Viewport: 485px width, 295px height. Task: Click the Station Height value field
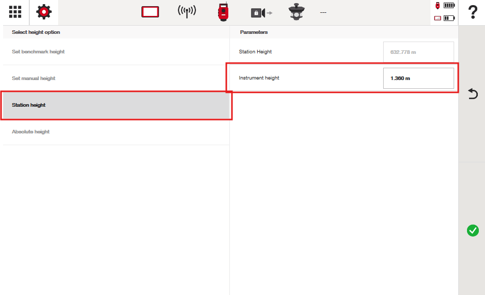[x=418, y=52]
